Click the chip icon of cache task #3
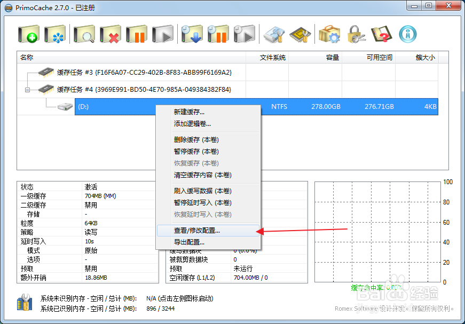Viewport: 465px width, 324px height. [46, 73]
